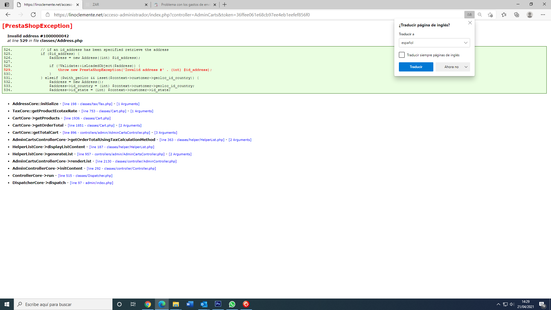
Task: Click the zoom out magnifier icon
Action: pos(480,15)
